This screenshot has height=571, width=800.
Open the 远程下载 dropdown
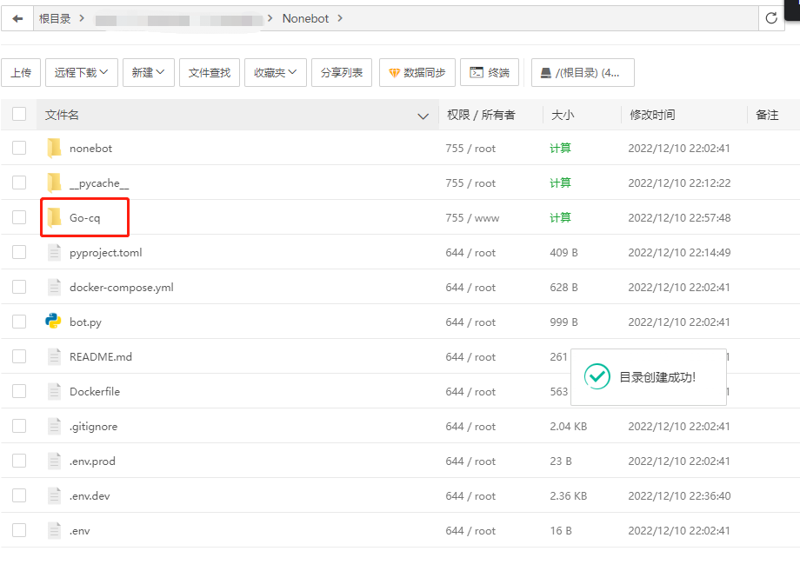point(82,72)
